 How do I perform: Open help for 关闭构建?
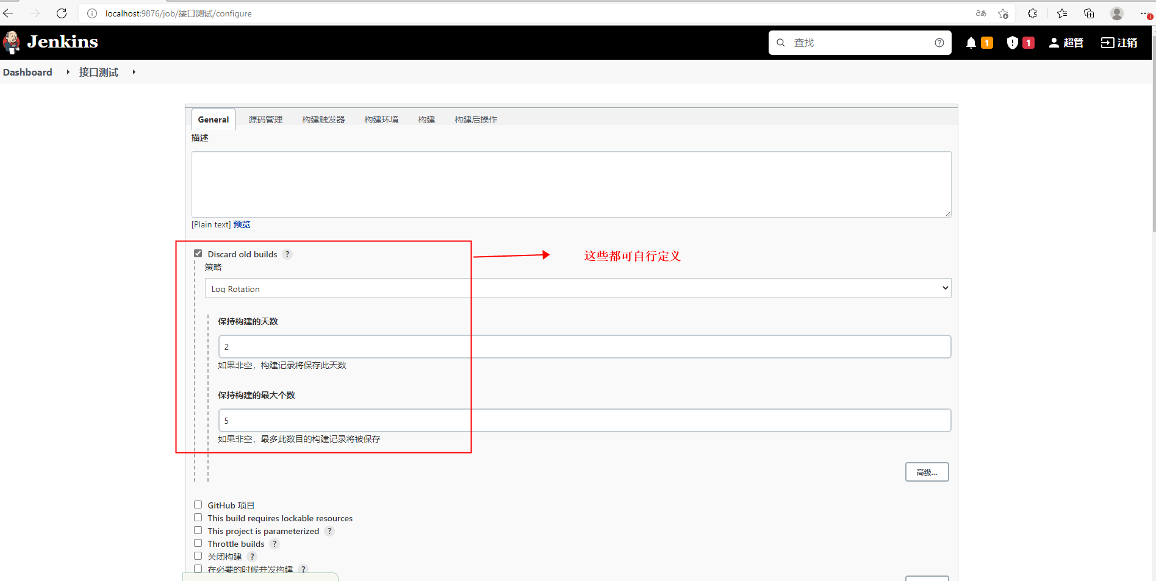click(x=252, y=557)
